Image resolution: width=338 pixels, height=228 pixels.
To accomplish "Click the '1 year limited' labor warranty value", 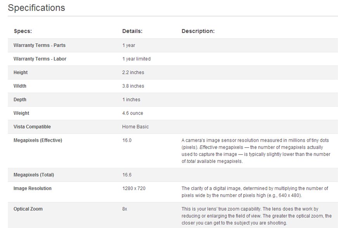I will 137,59.
